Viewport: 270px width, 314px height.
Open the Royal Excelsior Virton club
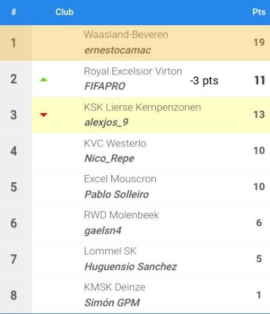click(133, 71)
